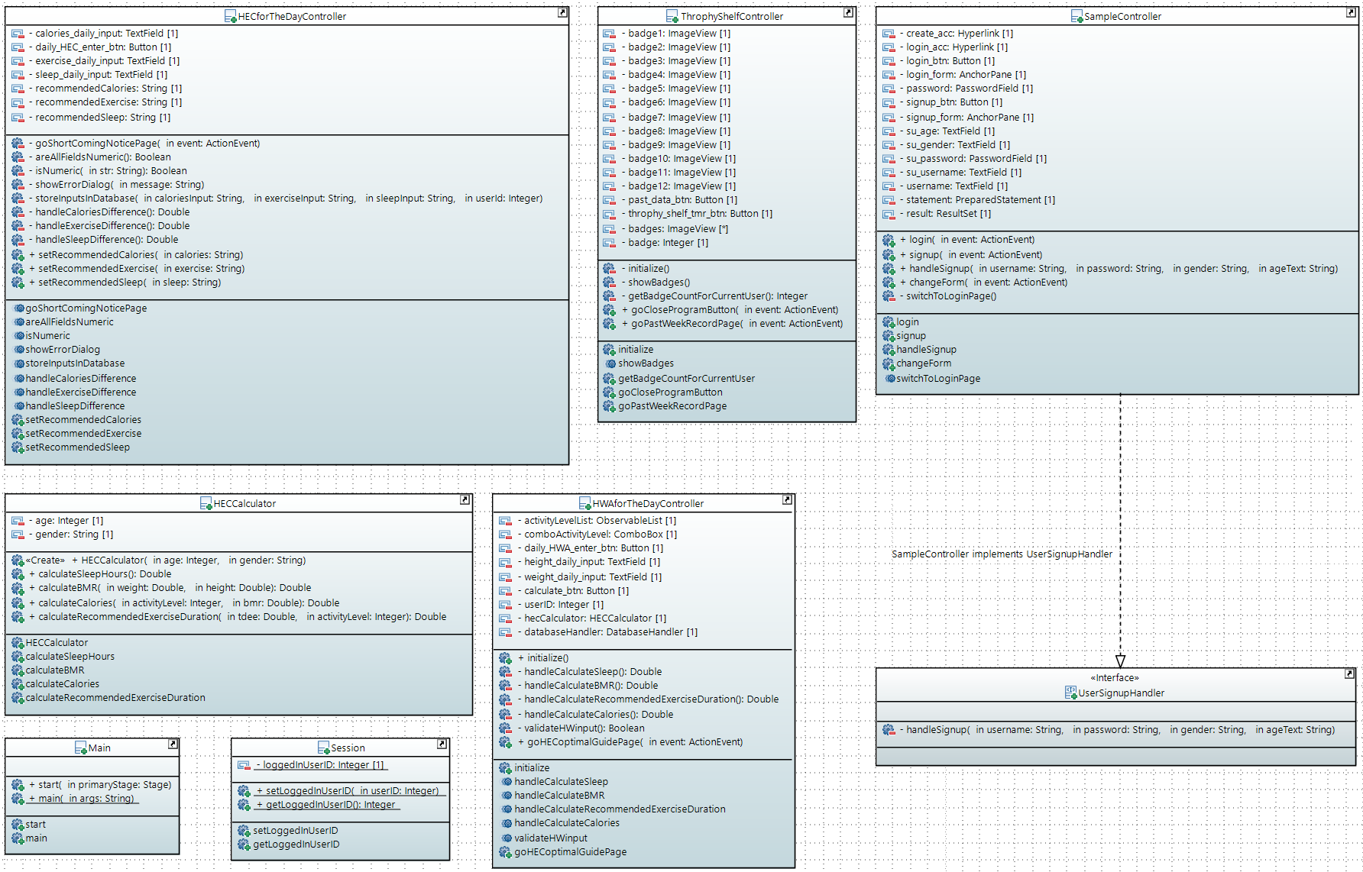Select the HECforTheDayController class title

click(x=292, y=17)
